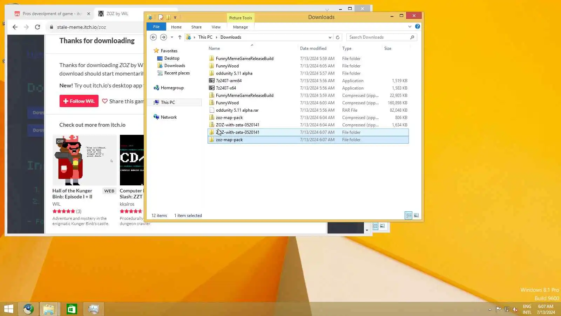
Task: Expand the breadcrumb arrow before This PC
Action: tap(195, 37)
